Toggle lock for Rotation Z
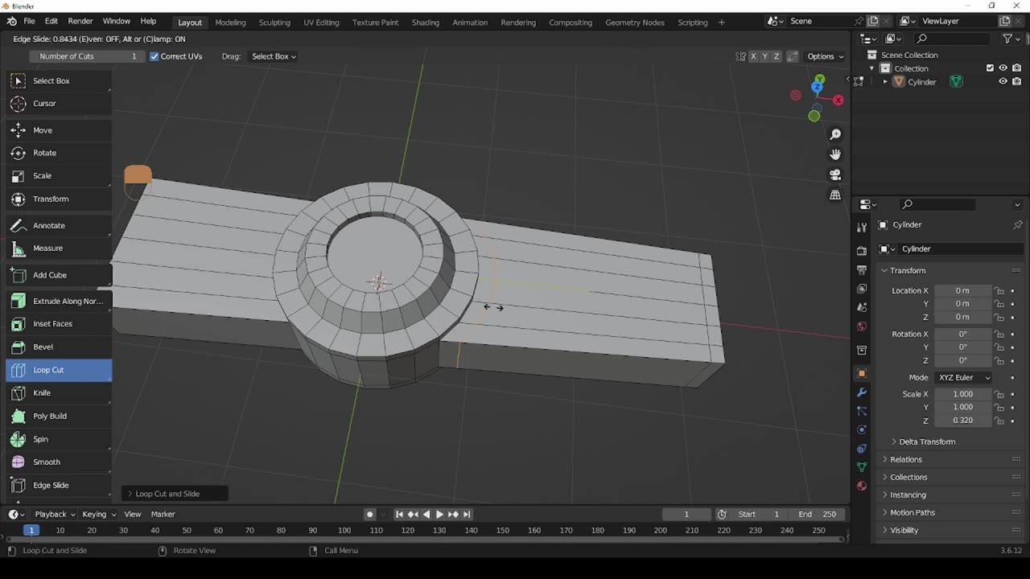This screenshot has height=579, width=1030. (999, 360)
